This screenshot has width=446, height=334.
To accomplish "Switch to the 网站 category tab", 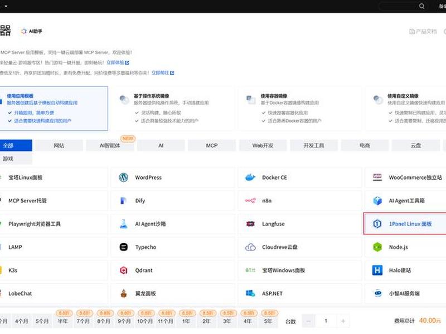I will (59, 145).
